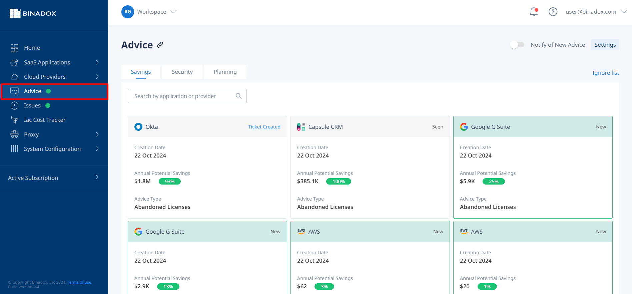Screen dimensions: 632x294
Task: Click the 1% savings badge
Action: pos(487,287)
